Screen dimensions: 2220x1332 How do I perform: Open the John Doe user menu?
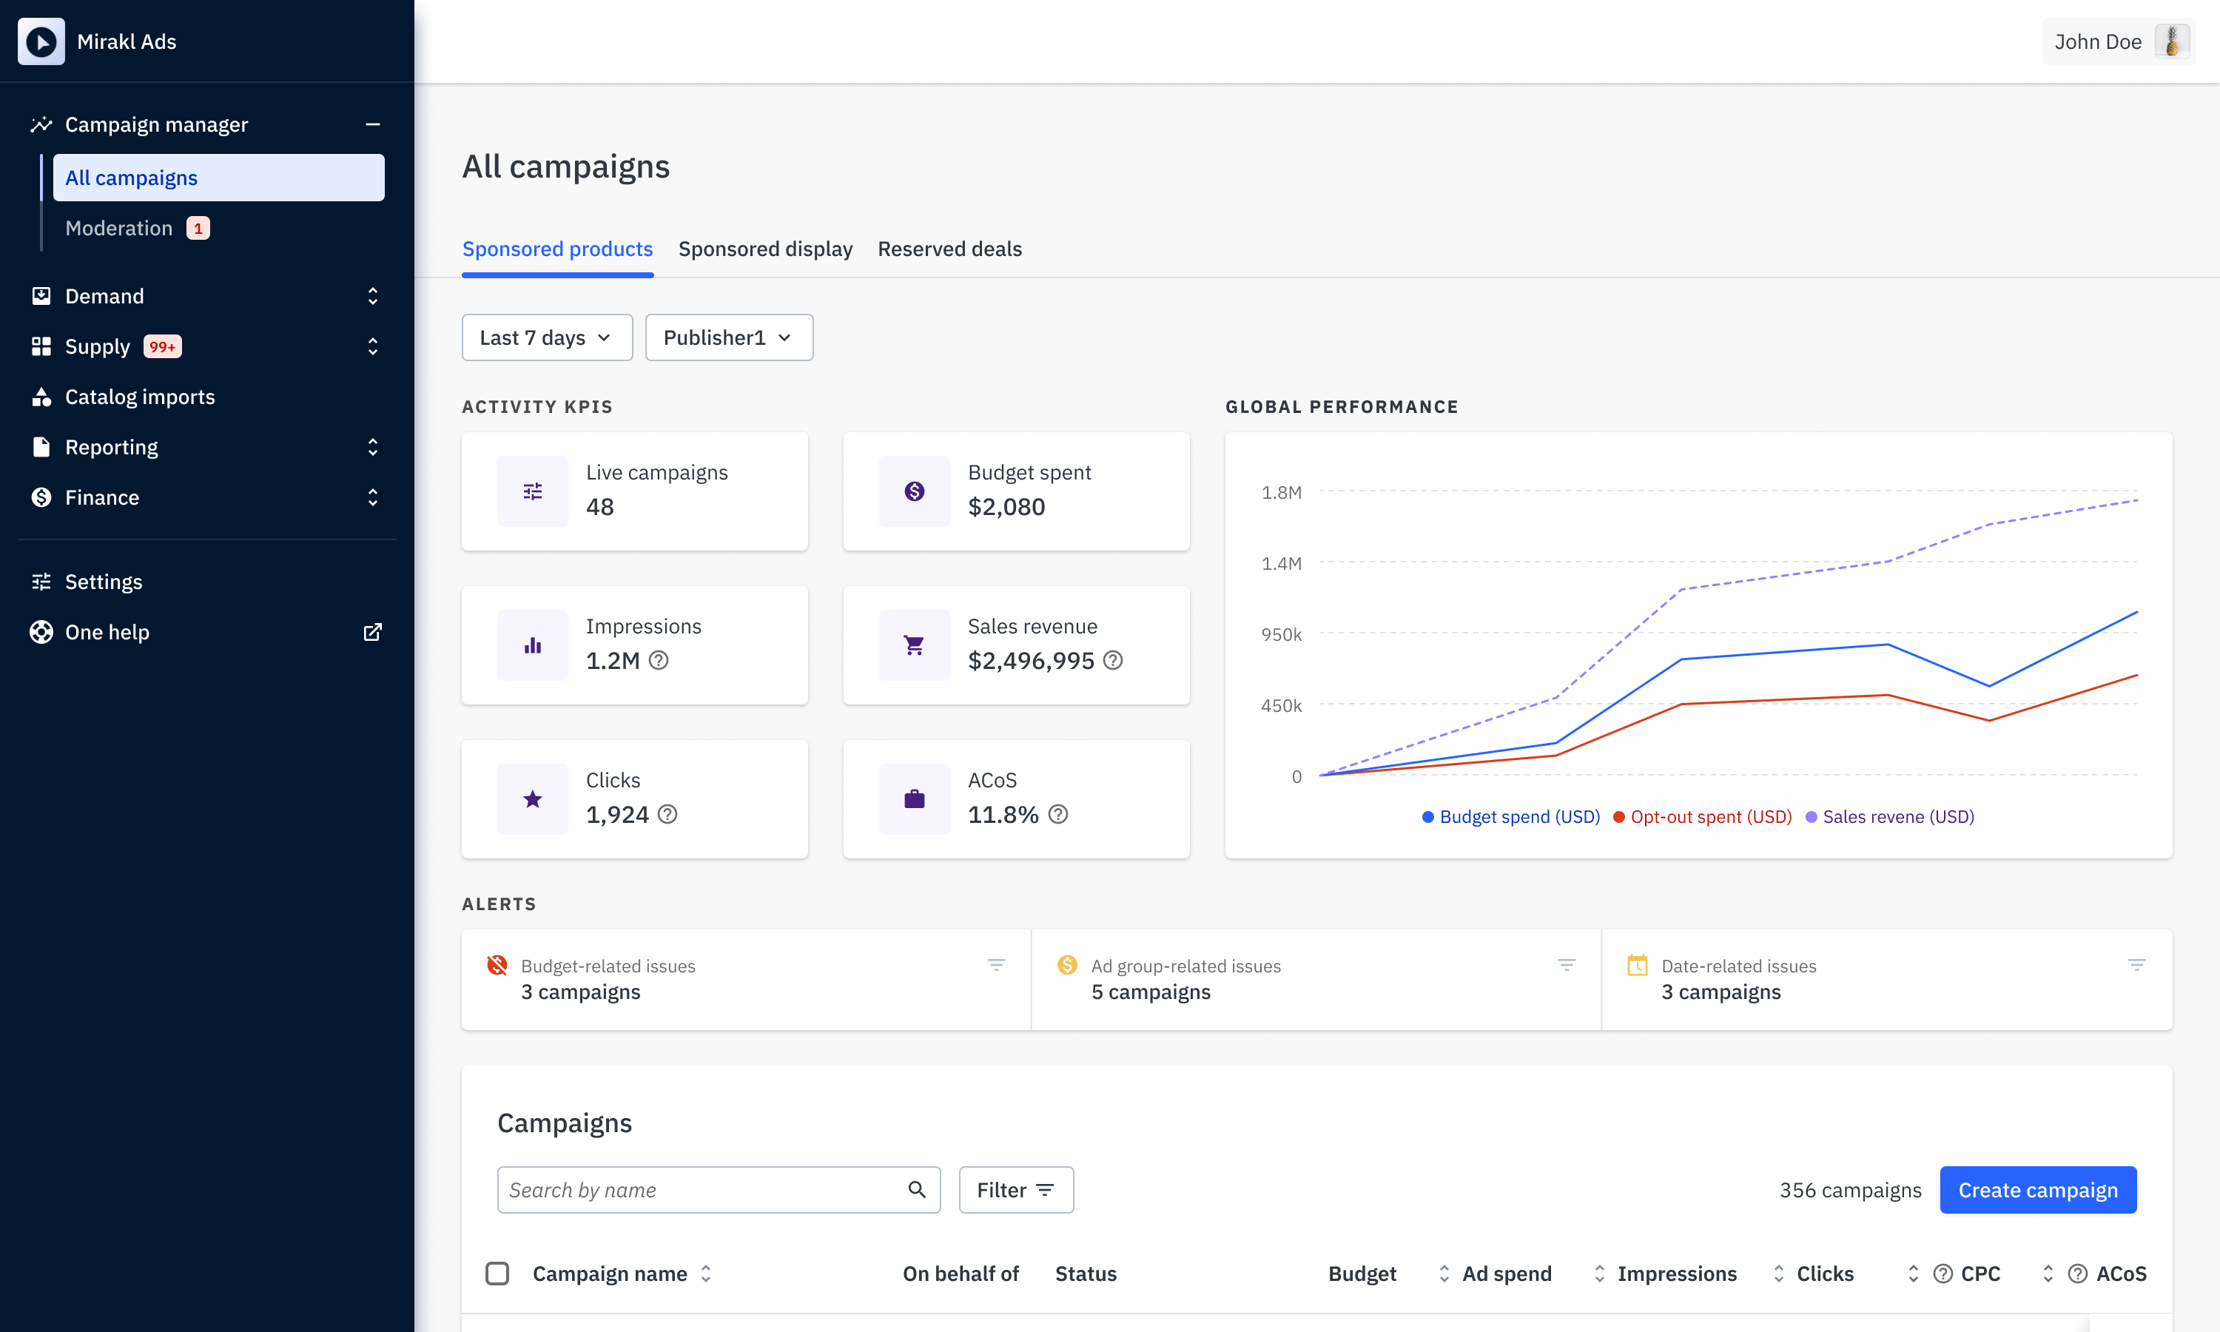pos(2119,41)
